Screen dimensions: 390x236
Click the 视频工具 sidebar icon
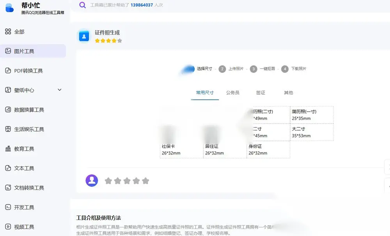8,227
